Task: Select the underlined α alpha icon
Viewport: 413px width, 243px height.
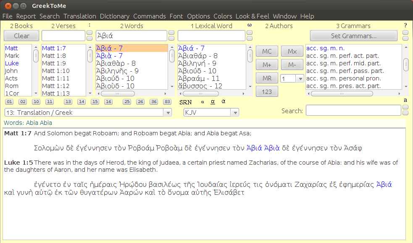Action: tap(213, 101)
